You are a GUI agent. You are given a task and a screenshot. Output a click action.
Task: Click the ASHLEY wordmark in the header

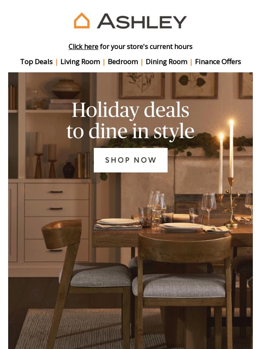click(142, 21)
